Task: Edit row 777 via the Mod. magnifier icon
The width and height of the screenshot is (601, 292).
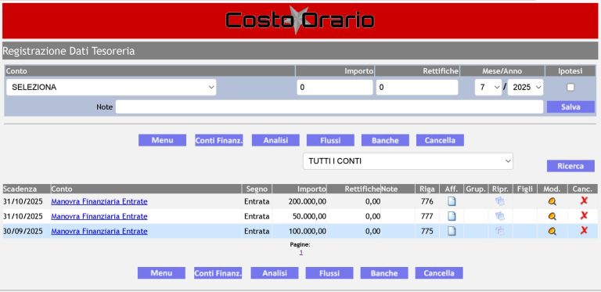Action: pos(552,217)
